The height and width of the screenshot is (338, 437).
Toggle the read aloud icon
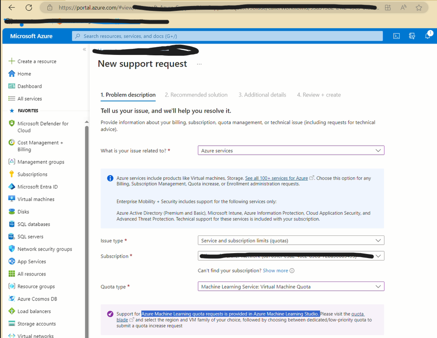pos(403,8)
